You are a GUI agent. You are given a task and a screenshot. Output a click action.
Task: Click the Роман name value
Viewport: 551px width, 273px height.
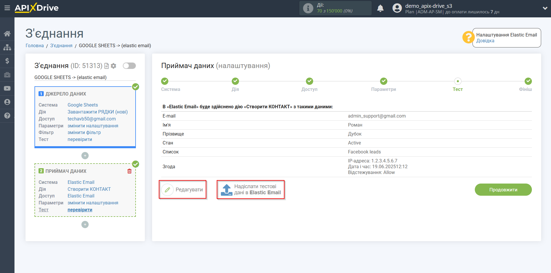click(x=355, y=125)
